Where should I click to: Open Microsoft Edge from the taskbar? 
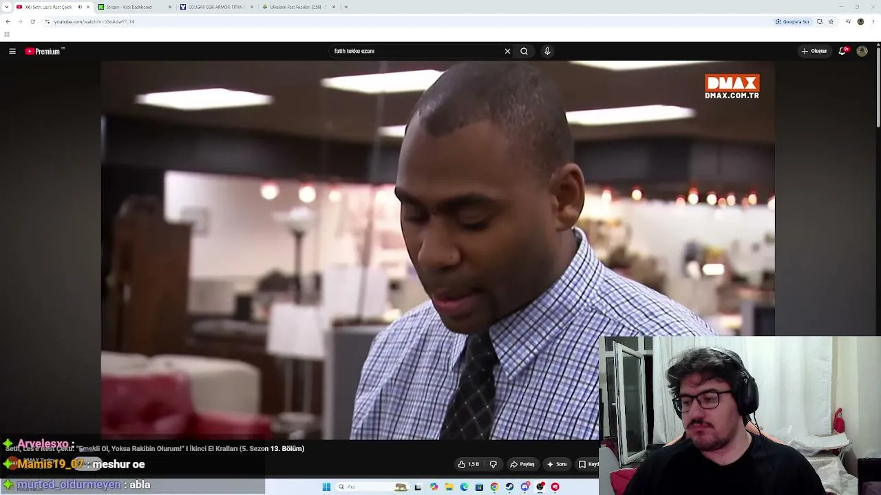(x=464, y=487)
